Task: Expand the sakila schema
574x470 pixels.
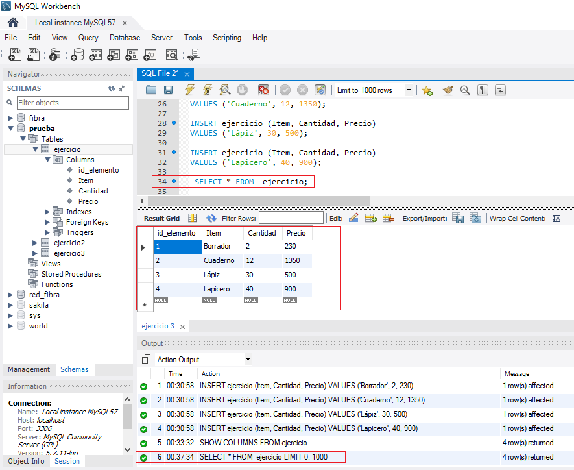Action: click(x=12, y=304)
